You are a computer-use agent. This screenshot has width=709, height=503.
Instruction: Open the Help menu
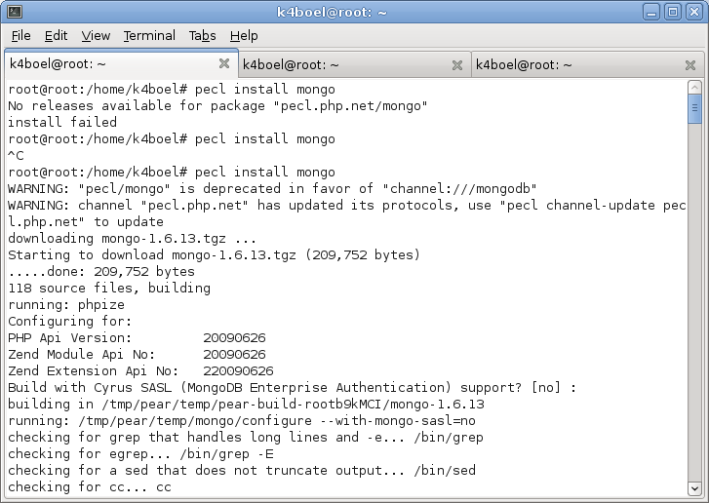point(244,36)
